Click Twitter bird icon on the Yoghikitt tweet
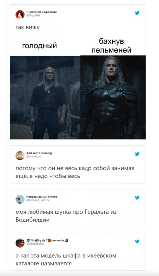Screen dimensions: 159x276 pyautogui.click(x=137, y=13)
